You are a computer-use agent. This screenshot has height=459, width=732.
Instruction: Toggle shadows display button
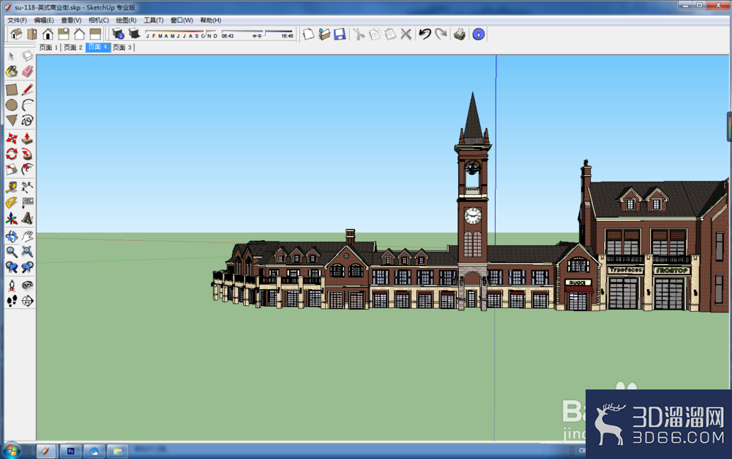pyautogui.click(x=134, y=34)
